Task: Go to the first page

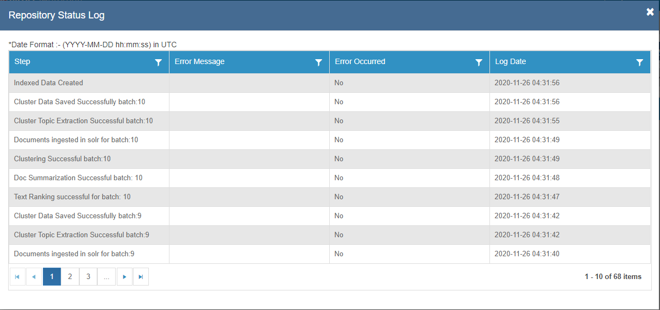Action: click(x=17, y=277)
